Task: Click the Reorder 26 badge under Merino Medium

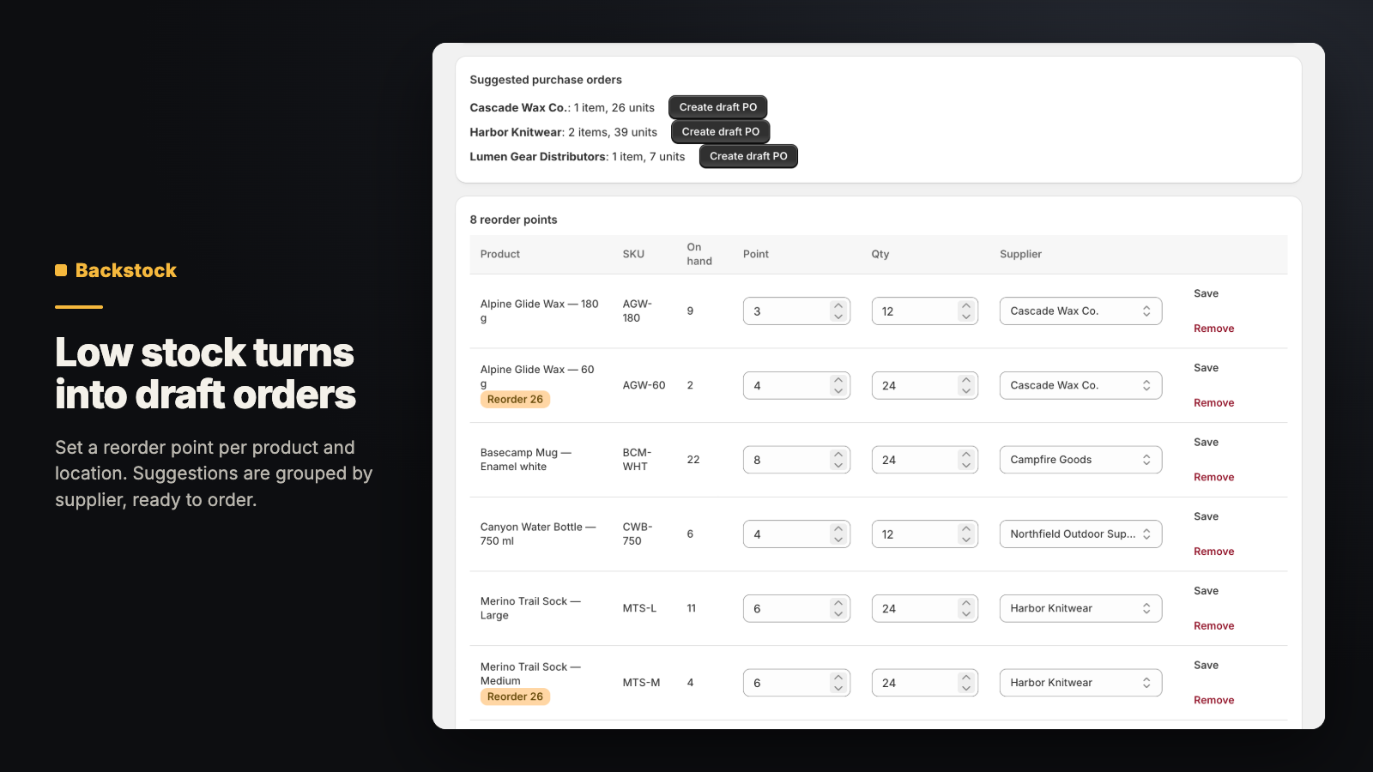Action: [515, 697]
